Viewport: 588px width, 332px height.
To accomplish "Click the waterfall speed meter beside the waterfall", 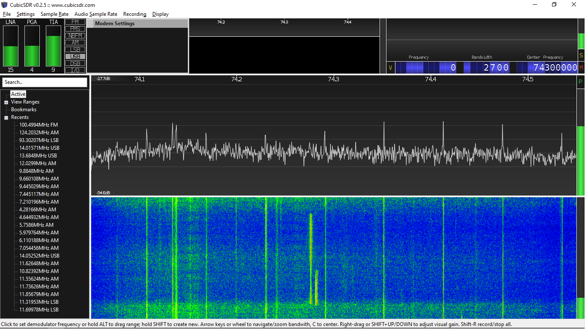I will [x=581, y=258].
